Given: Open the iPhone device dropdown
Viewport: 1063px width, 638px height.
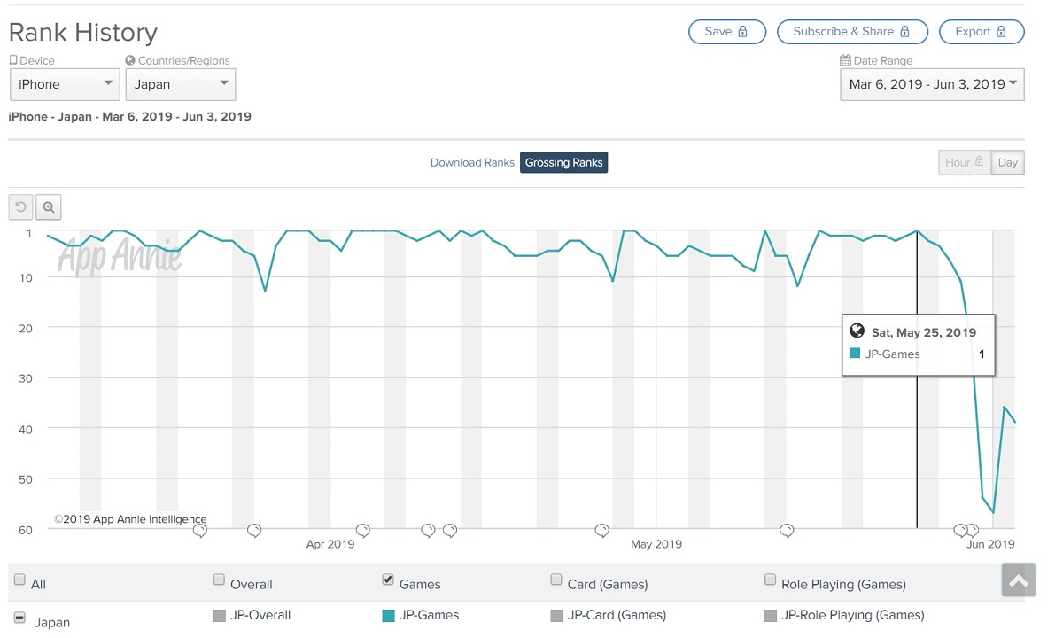Looking at the screenshot, I should coord(64,84).
